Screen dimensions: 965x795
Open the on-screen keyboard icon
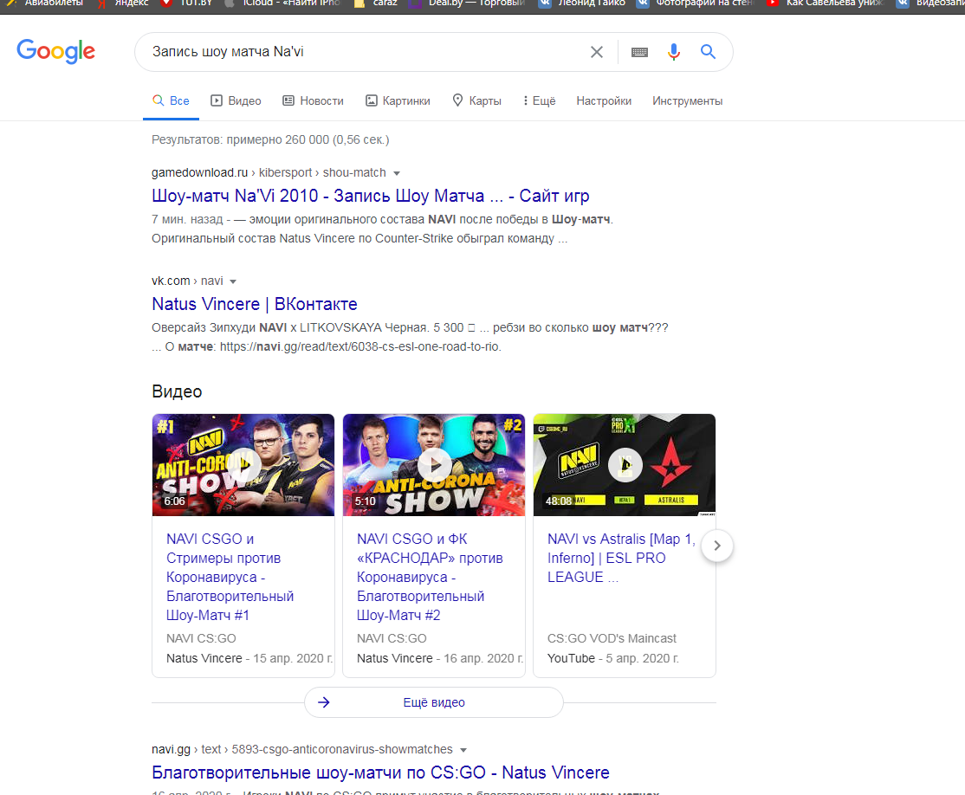[639, 52]
